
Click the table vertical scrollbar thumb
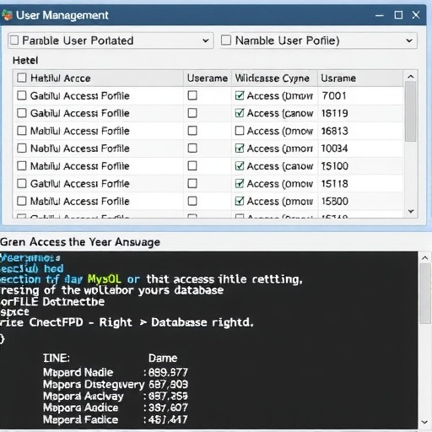point(411,111)
